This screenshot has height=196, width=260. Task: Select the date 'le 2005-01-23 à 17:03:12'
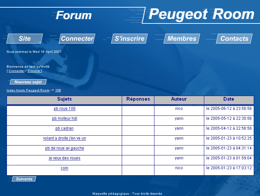click(229, 168)
